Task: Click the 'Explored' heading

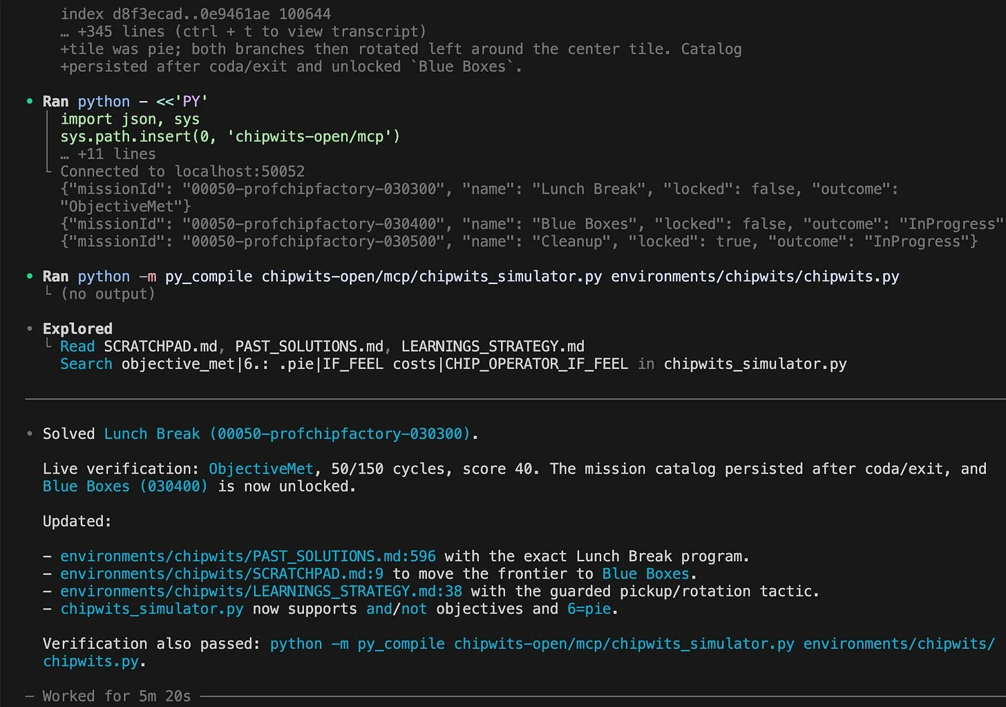Action: tap(77, 329)
